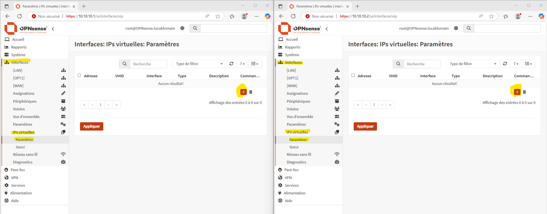Image resolution: width=547 pixels, height=214 pixels.
Task: Reload the browser page at 10.10.10.2
Action: coord(293,16)
